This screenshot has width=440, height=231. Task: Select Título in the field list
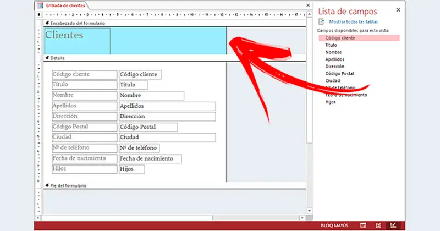[331, 45]
